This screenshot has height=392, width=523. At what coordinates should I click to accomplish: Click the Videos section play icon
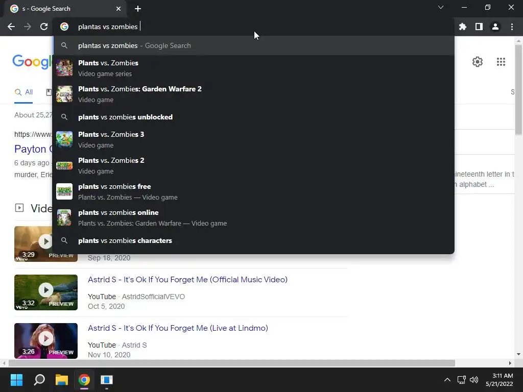pos(19,208)
